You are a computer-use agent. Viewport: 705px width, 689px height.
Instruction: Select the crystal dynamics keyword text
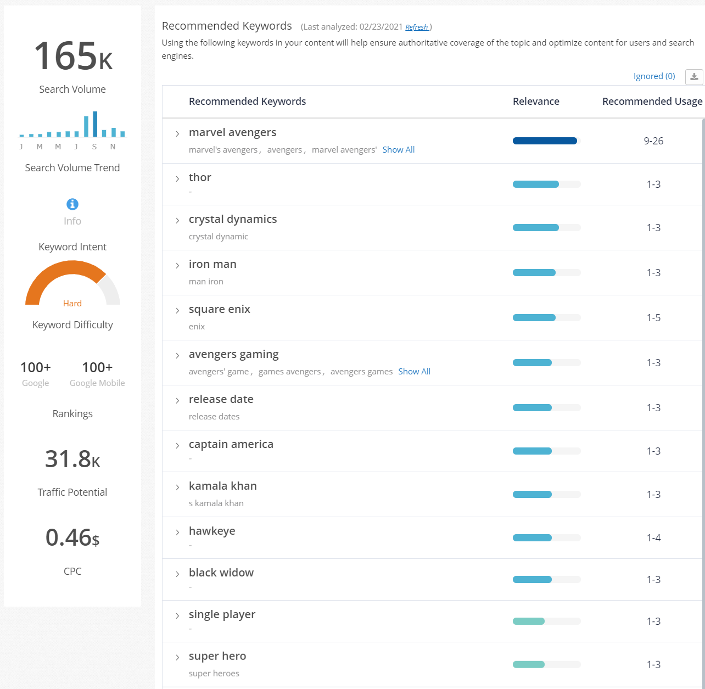coord(233,220)
